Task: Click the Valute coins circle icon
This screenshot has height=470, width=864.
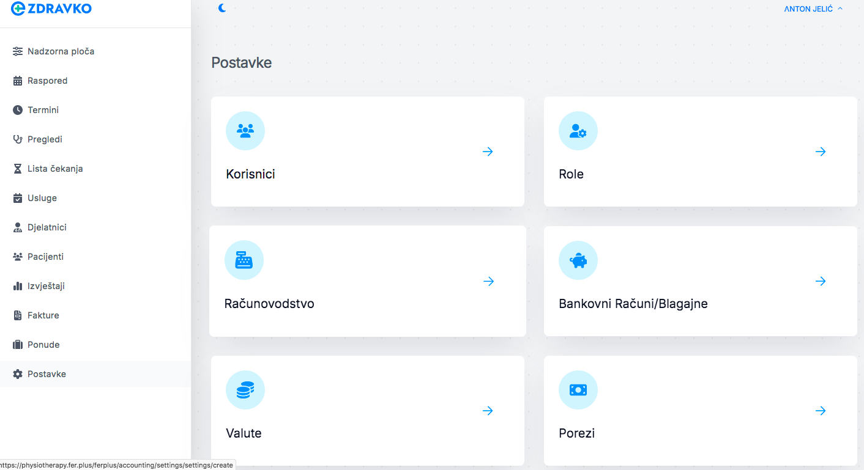Action: (x=245, y=390)
